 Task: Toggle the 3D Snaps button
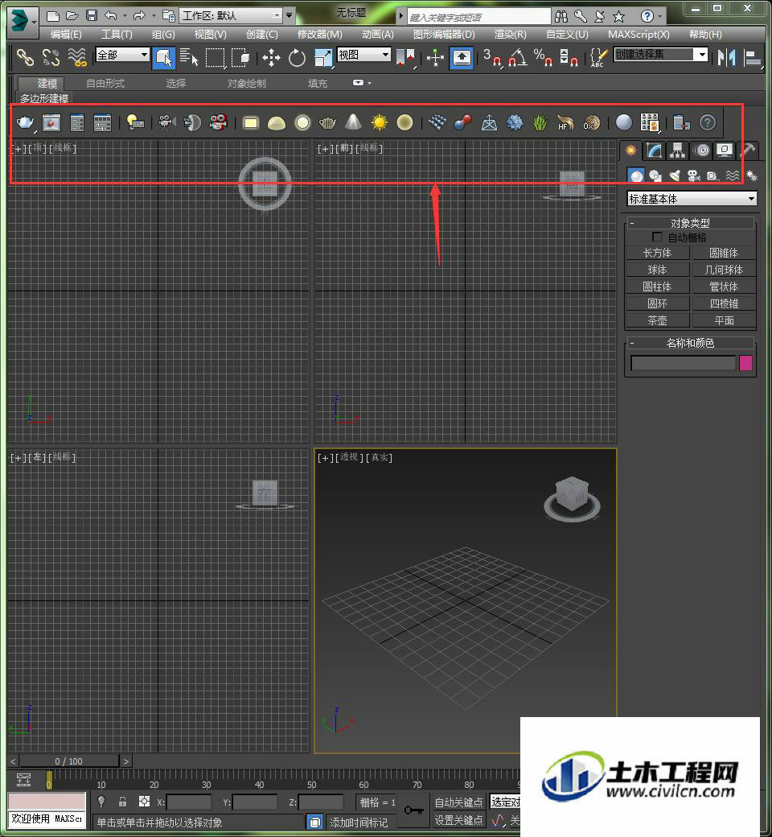492,56
